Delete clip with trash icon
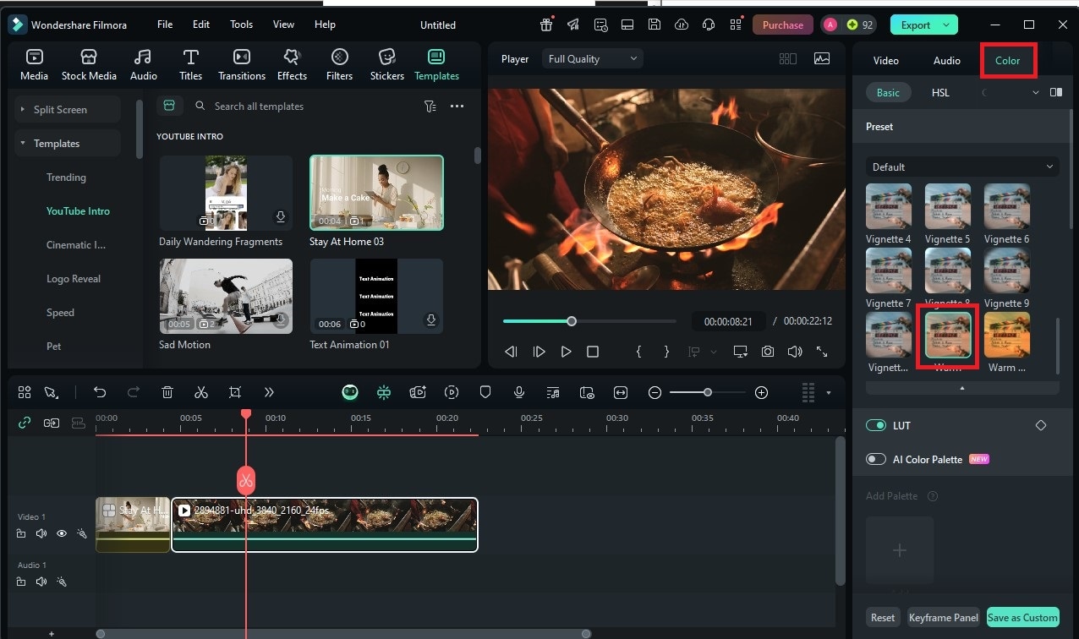 pyautogui.click(x=167, y=392)
